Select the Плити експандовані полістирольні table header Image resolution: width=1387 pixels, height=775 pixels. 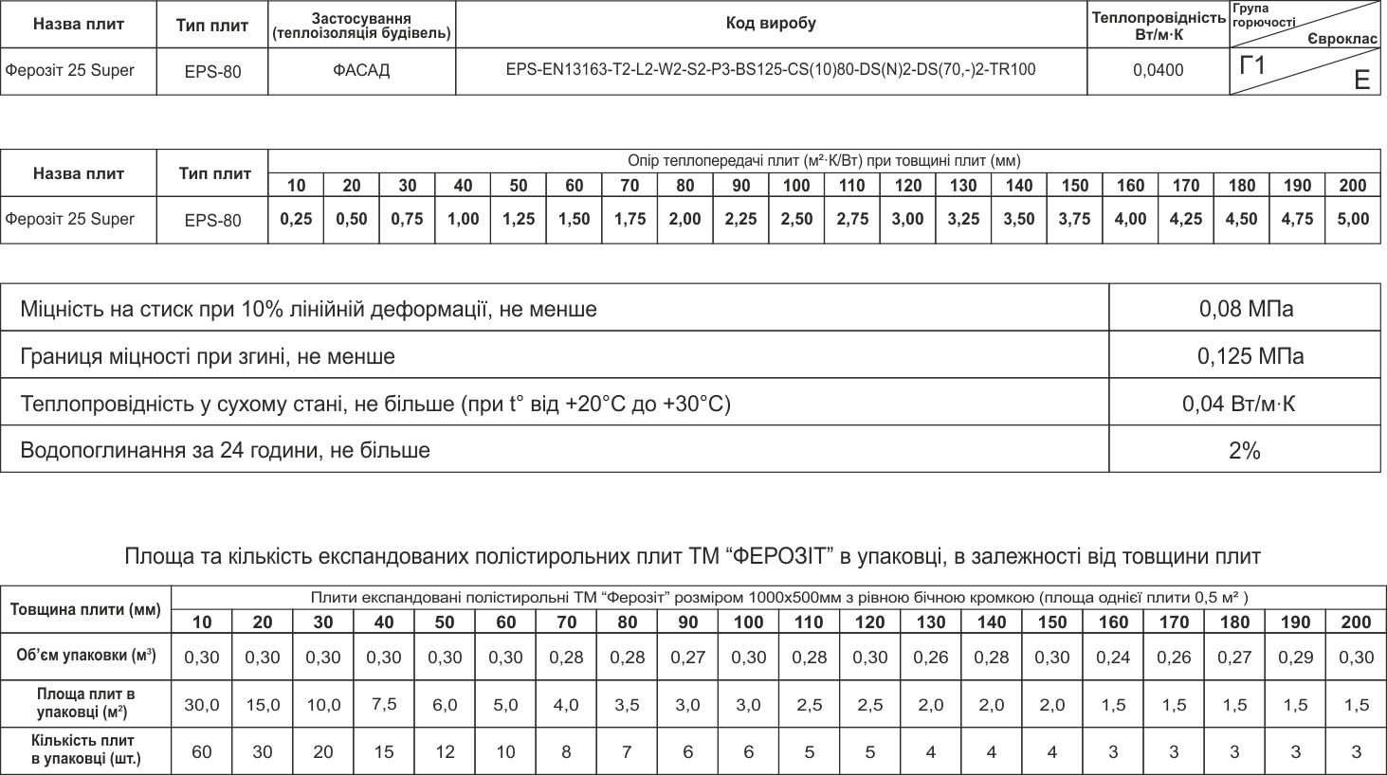779,598
